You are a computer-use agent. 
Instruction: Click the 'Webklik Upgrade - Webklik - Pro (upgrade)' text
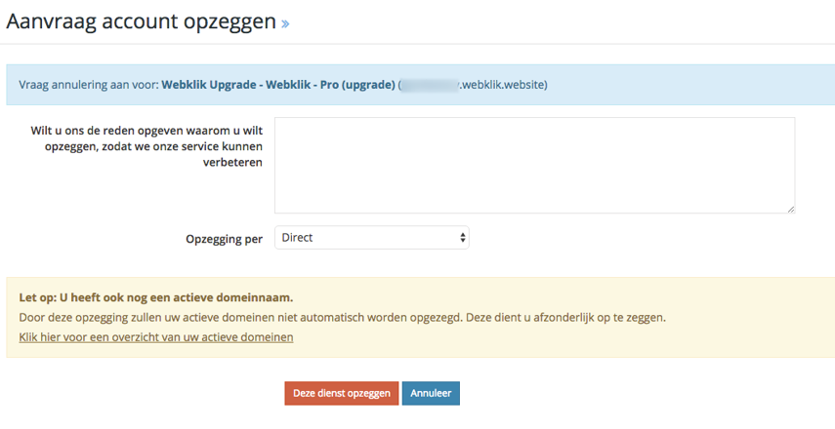pos(278,85)
